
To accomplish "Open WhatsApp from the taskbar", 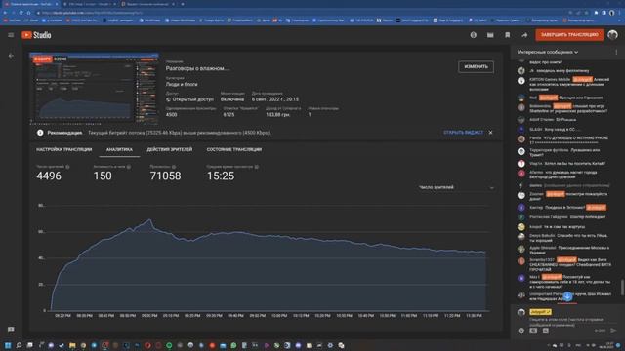I will click(233, 345).
